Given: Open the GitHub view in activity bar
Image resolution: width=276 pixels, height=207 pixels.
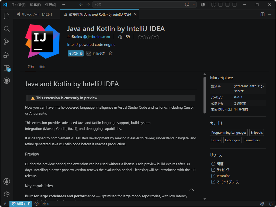Looking at the screenshot, I should [6, 81].
